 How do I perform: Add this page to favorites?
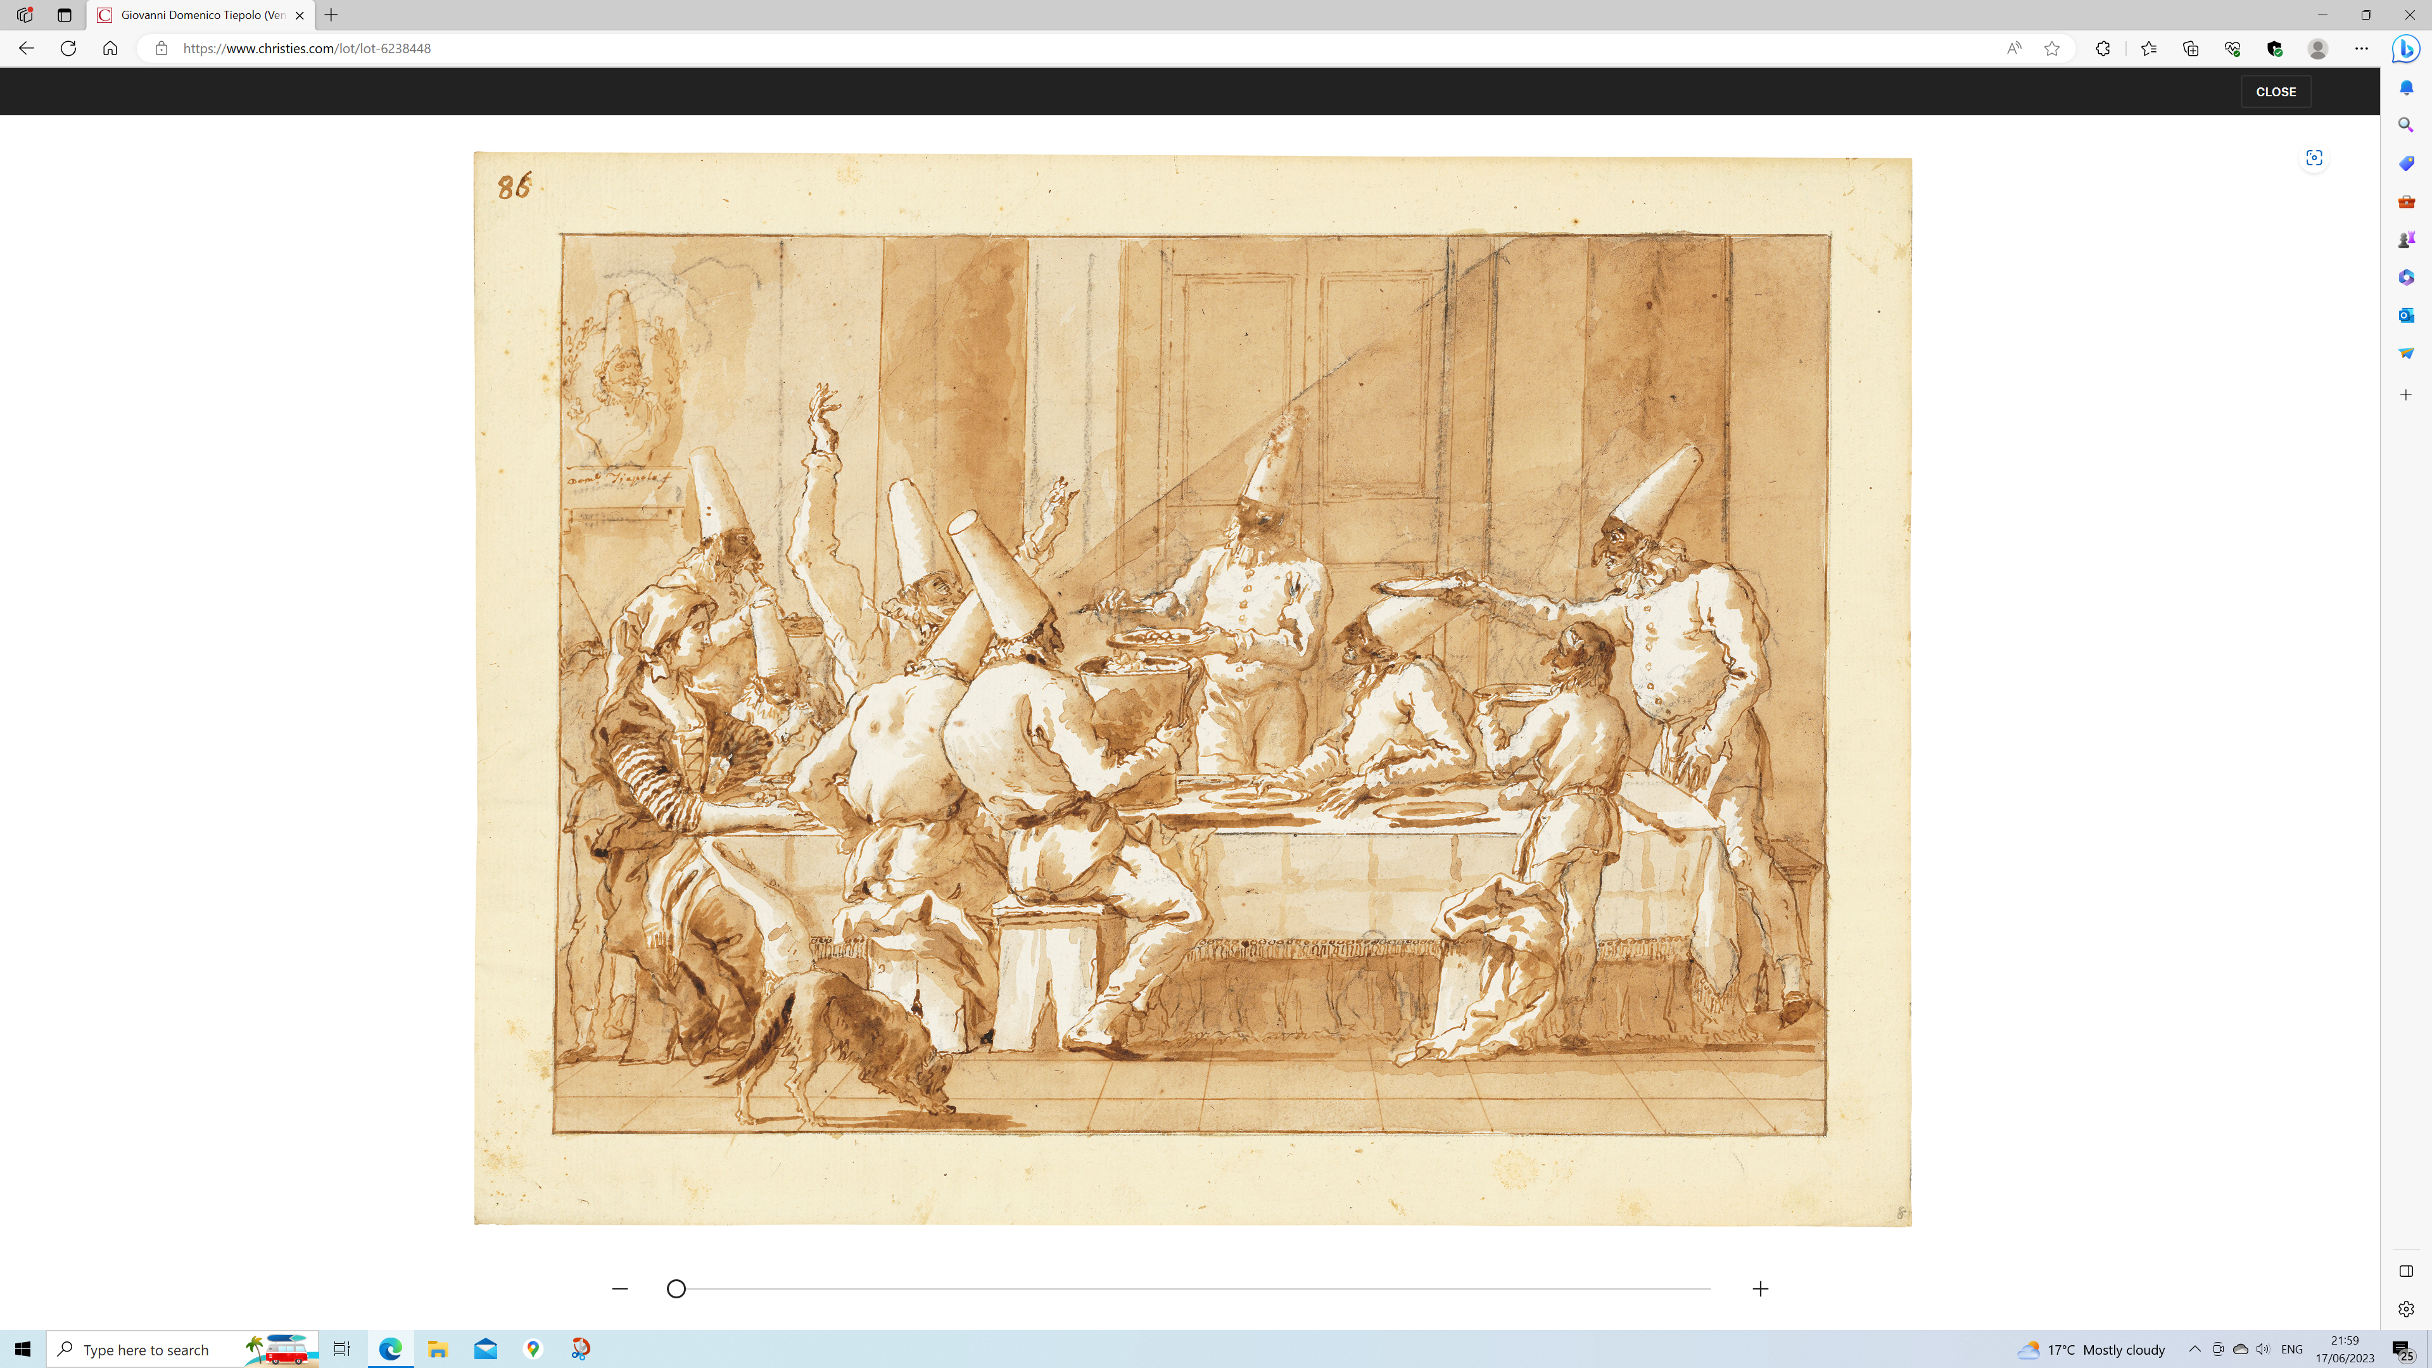(2051, 48)
